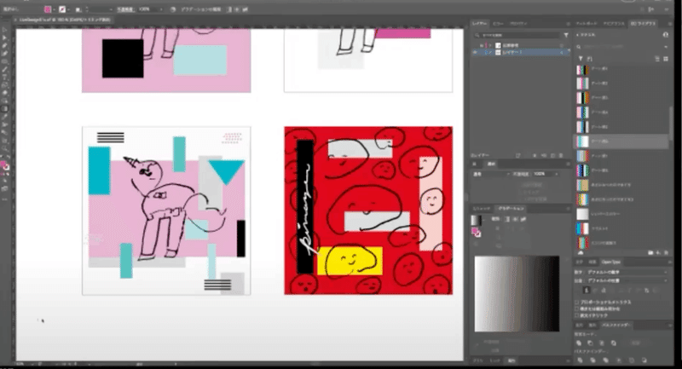Open the 通常 blend mode dropdown

(x=491, y=174)
